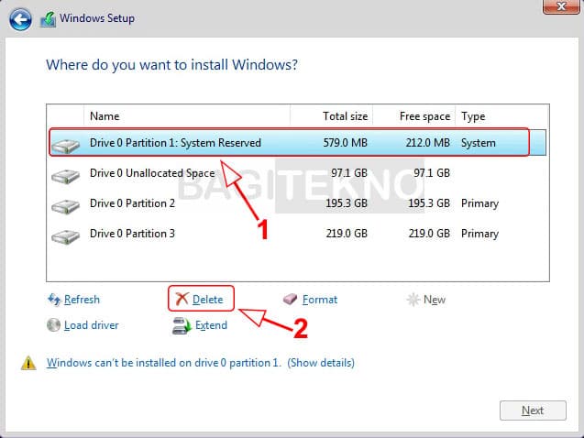This screenshot has height=438, width=584.
Task: Select Drive 0 Partition 2 row
Action: [x=298, y=203]
